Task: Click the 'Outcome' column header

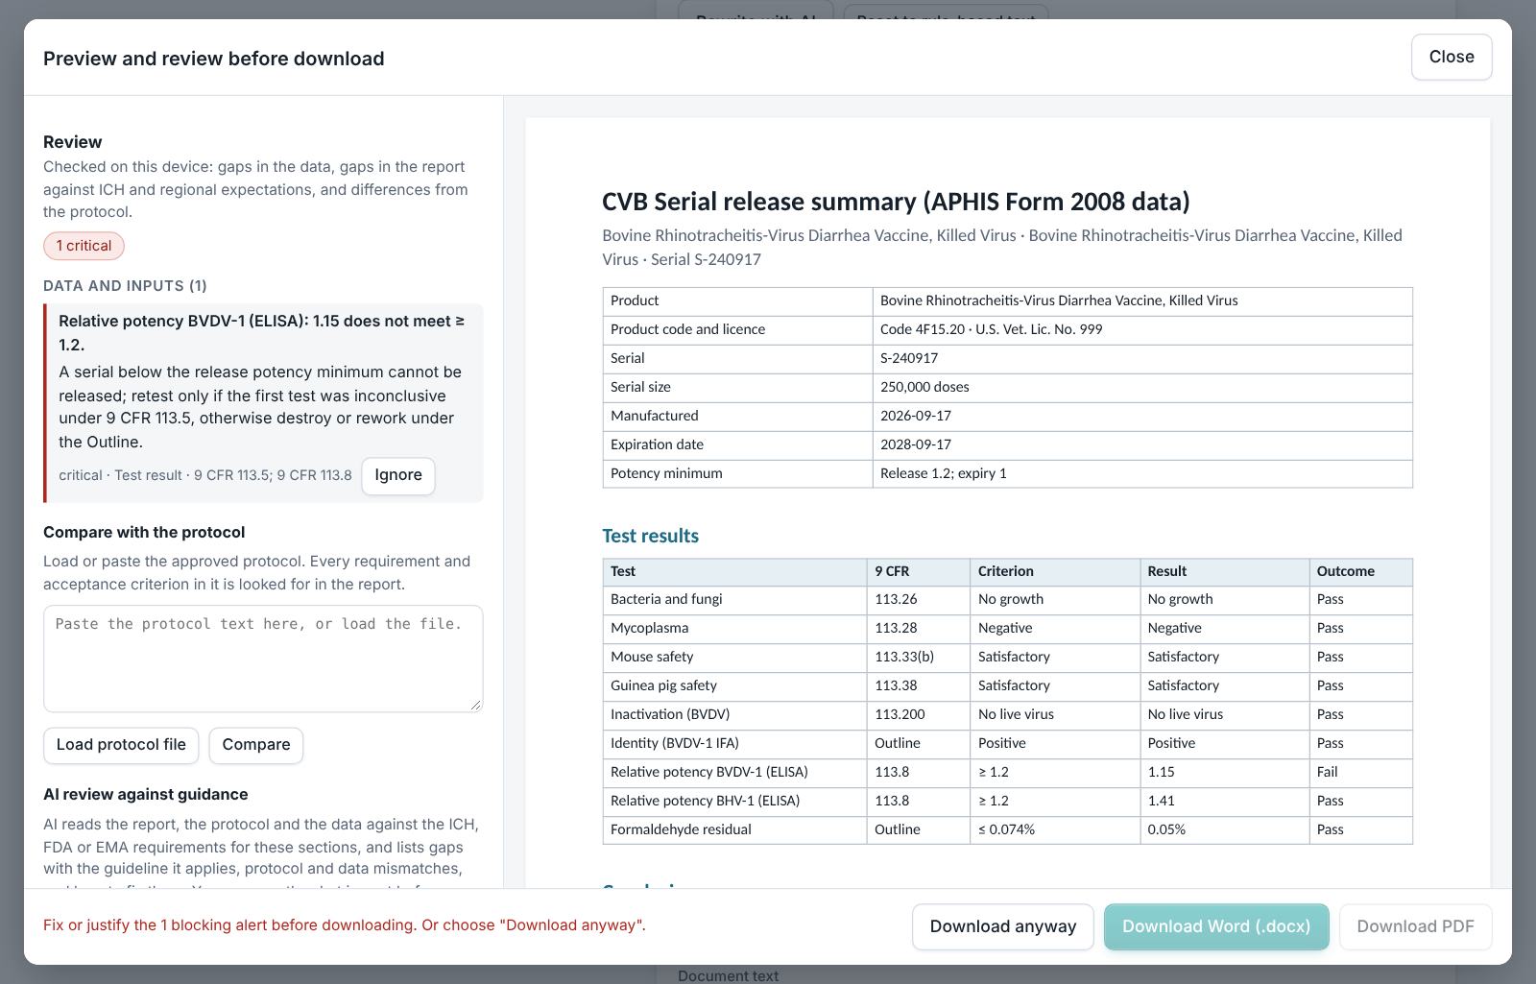Action: pyautogui.click(x=1360, y=571)
